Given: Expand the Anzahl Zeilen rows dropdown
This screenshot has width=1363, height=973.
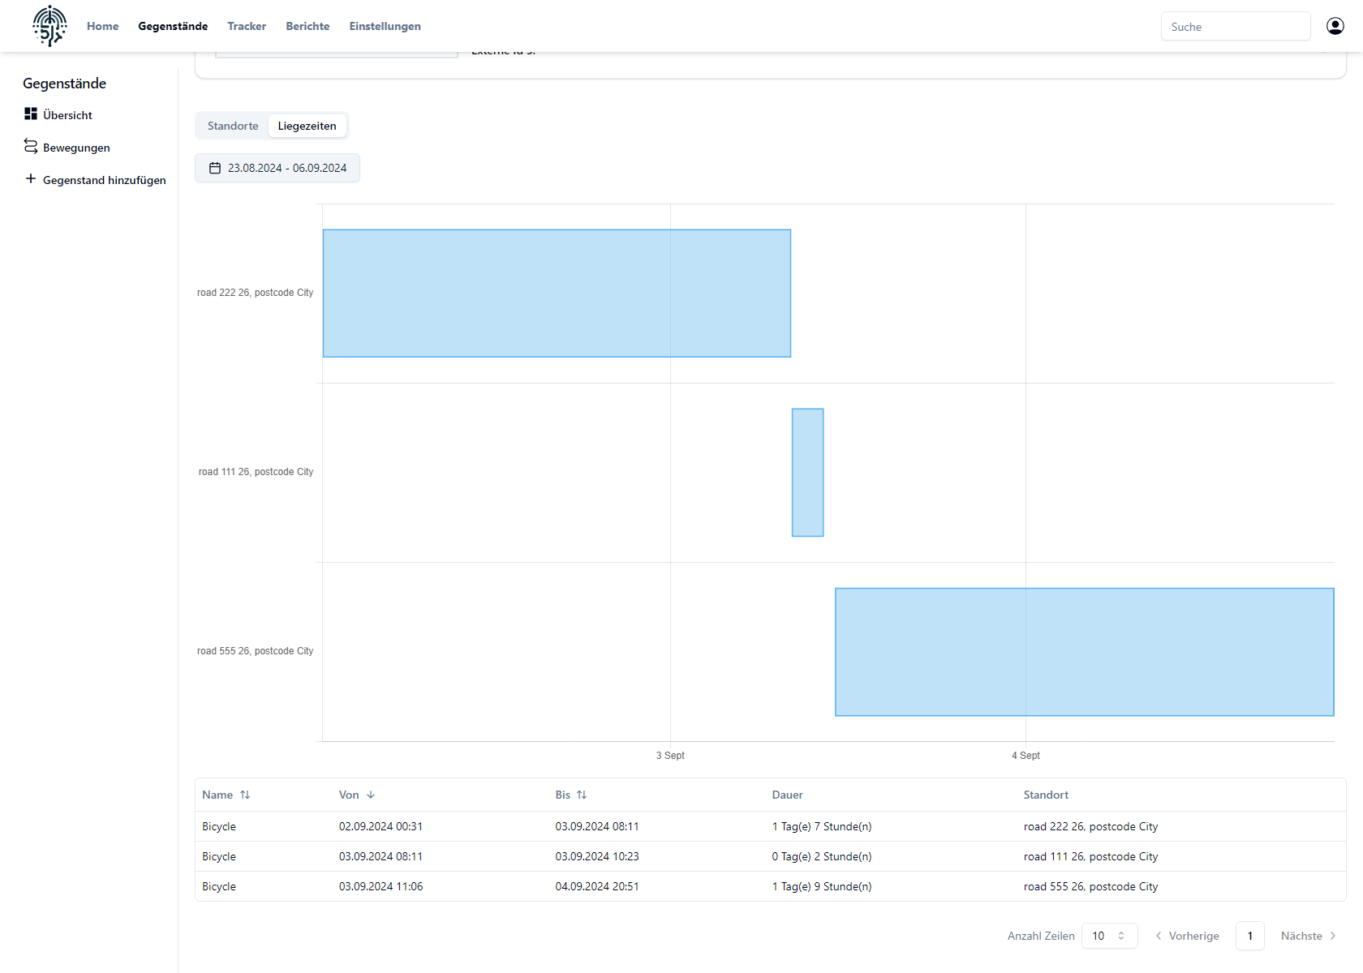Looking at the screenshot, I should click(1109, 936).
